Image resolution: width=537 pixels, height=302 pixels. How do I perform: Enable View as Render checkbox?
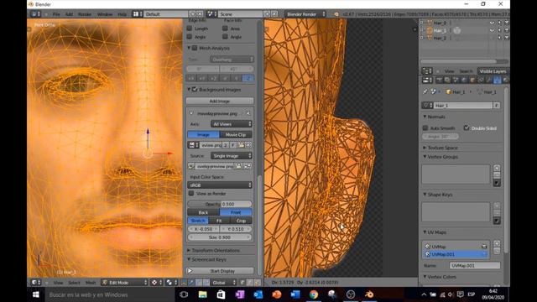(x=191, y=194)
